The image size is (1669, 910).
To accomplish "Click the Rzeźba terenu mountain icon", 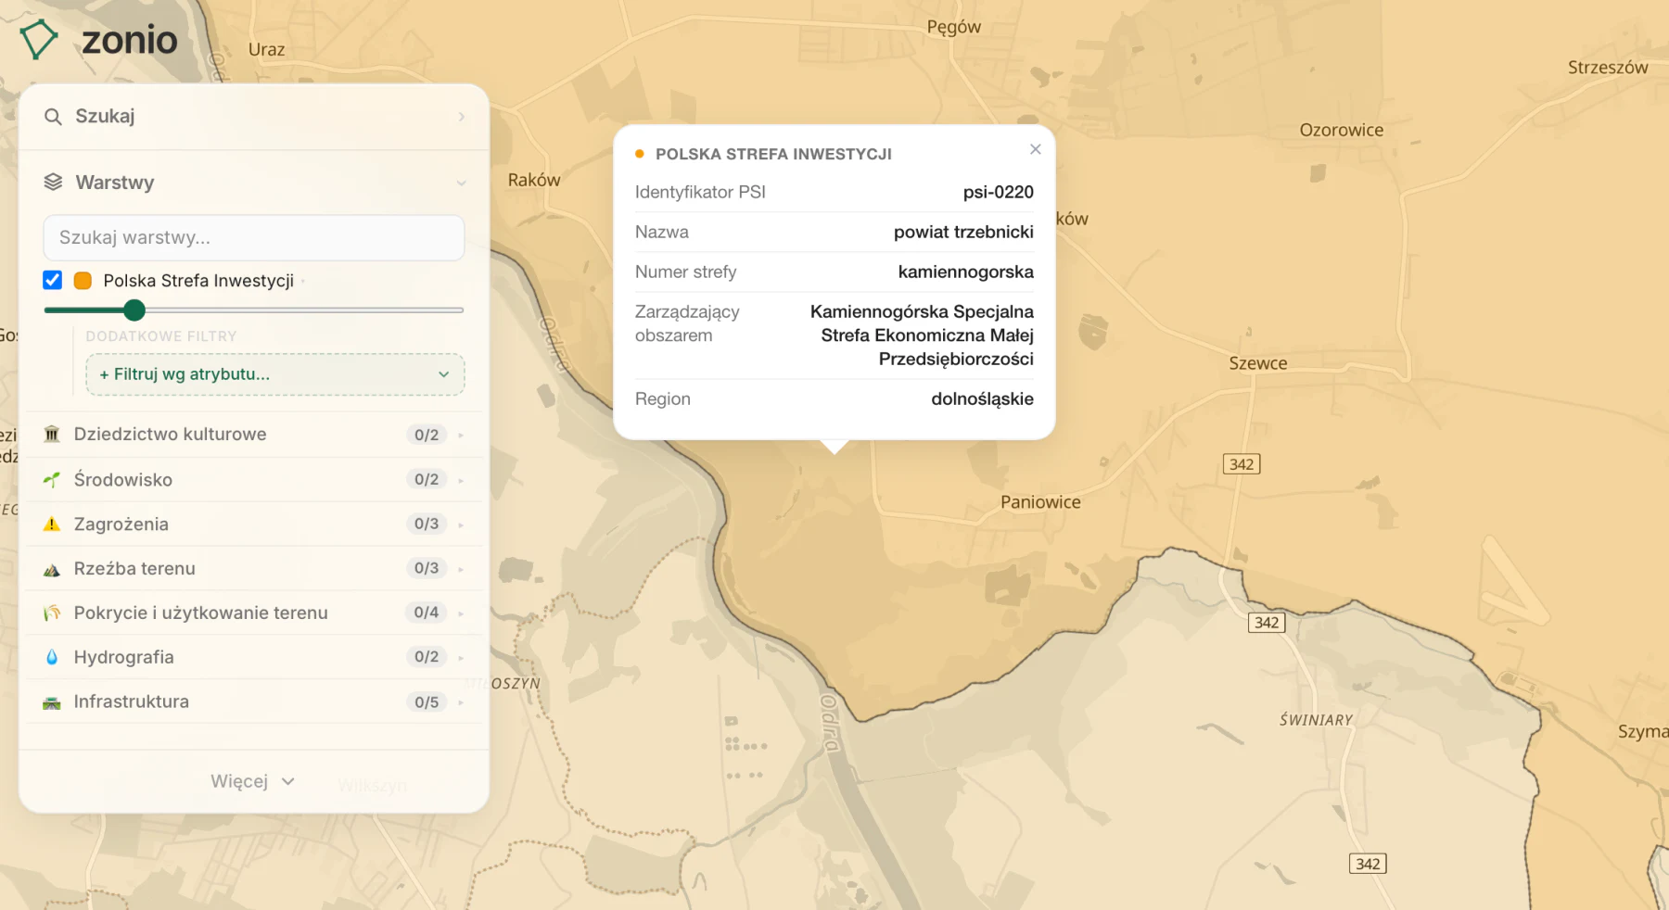I will (52, 569).
